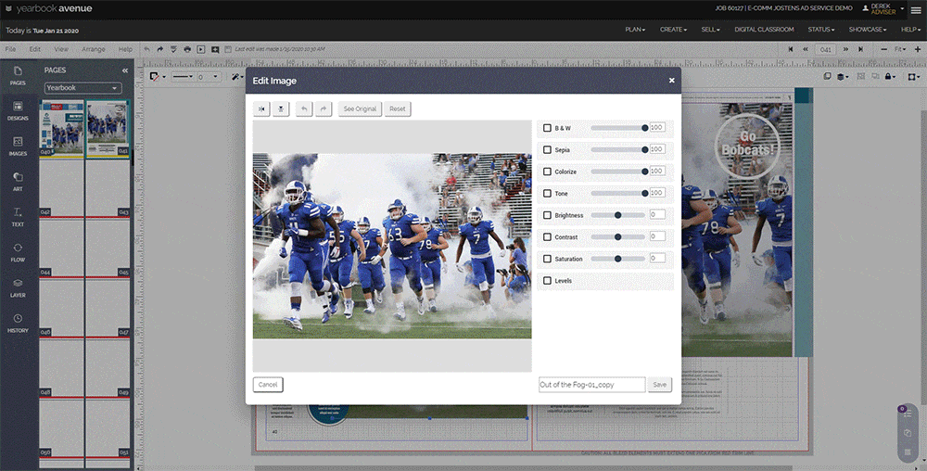Go to next spread double arrow

coord(845,50)
